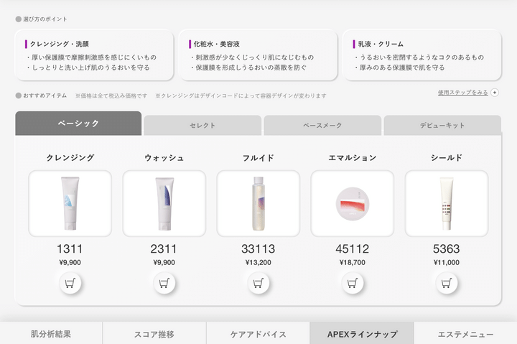Screen dimensions: 517x344
Task: Add フルイド 33113 to cart
Action: tap(258, 283)
